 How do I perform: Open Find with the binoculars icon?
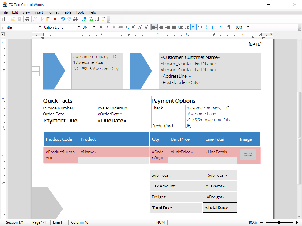coord(75,19)
